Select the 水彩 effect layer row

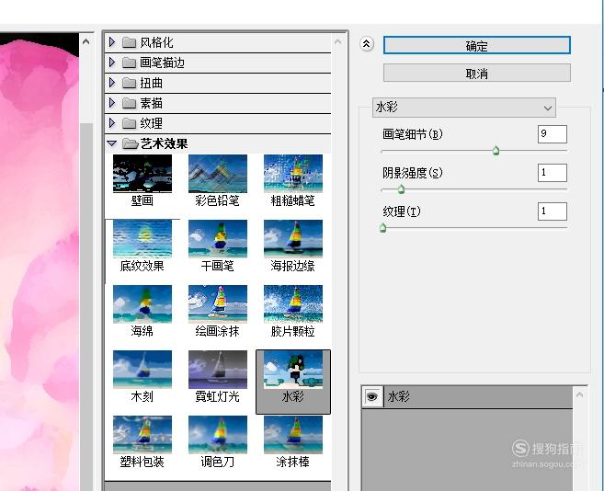pos(467,396)
